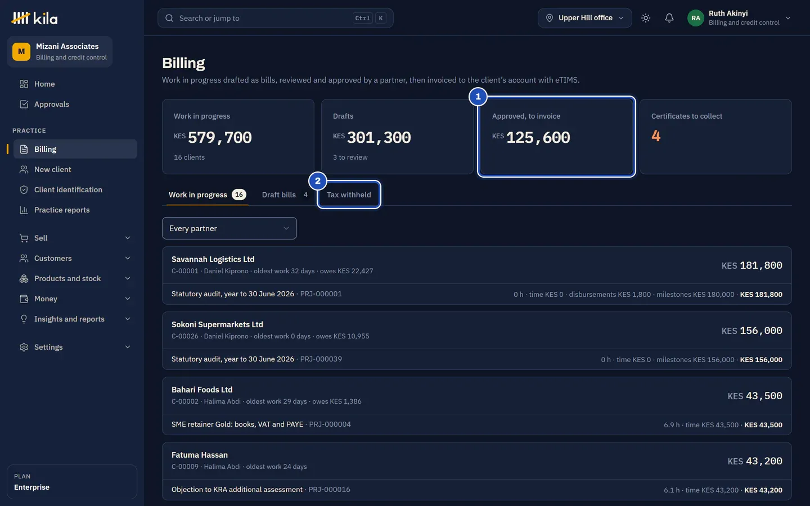
Task: Expand the Sell menu chevron
Action: coord(128,238)
